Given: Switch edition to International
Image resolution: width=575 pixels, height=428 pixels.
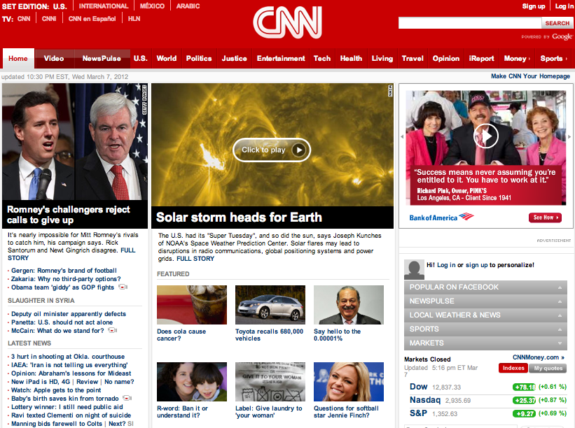Looking at the screenshot, I should click(x=104, y=6).
